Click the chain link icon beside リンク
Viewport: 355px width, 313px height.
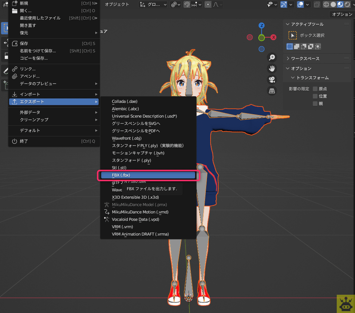[15, 69]
